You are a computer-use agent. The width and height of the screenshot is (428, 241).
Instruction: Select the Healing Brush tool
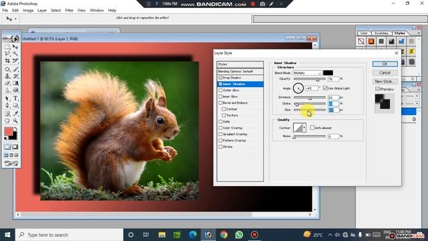coord(7,69)
